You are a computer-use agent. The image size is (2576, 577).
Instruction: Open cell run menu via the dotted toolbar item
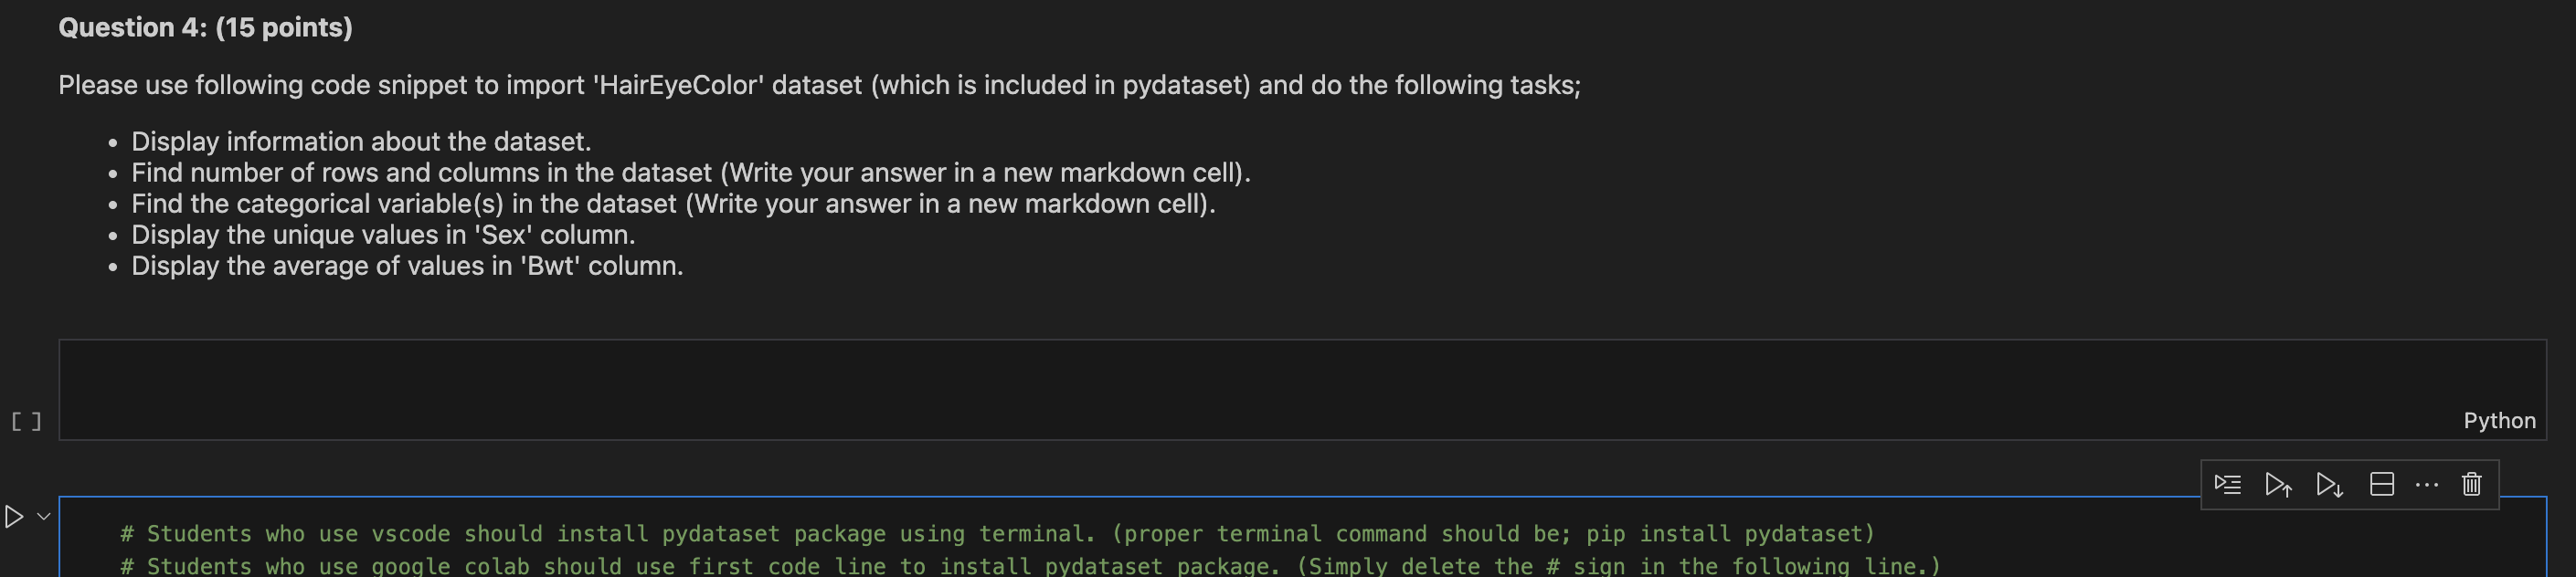pos(2426,484)
